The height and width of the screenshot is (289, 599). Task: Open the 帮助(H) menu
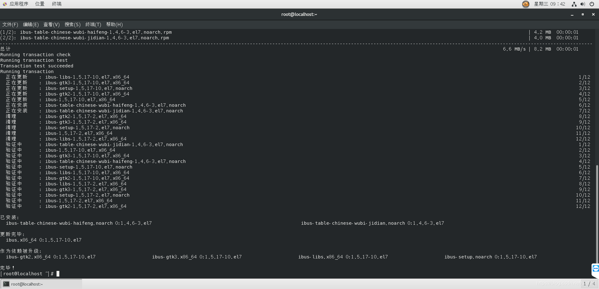[x=114, y=24]
